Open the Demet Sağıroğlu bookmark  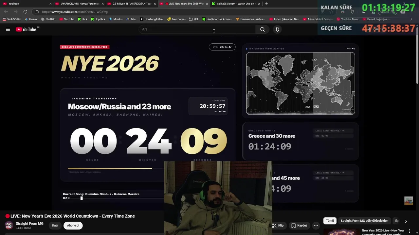tap(376, 19)
